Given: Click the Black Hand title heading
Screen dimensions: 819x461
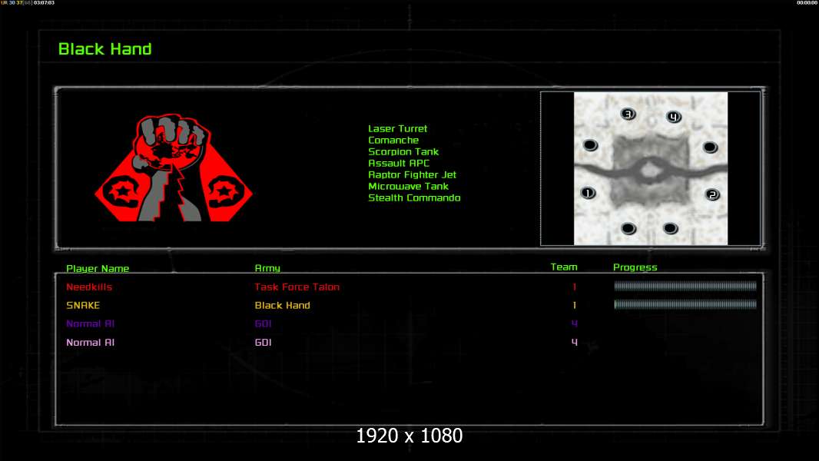Looking at the screenshot, I should [x=105, y=49].
